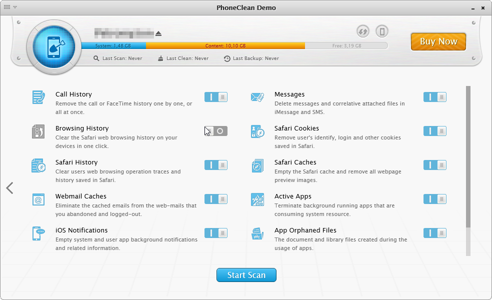Click the iOS Notifications title
Screen dimensions: 492x300
point(81,230)
